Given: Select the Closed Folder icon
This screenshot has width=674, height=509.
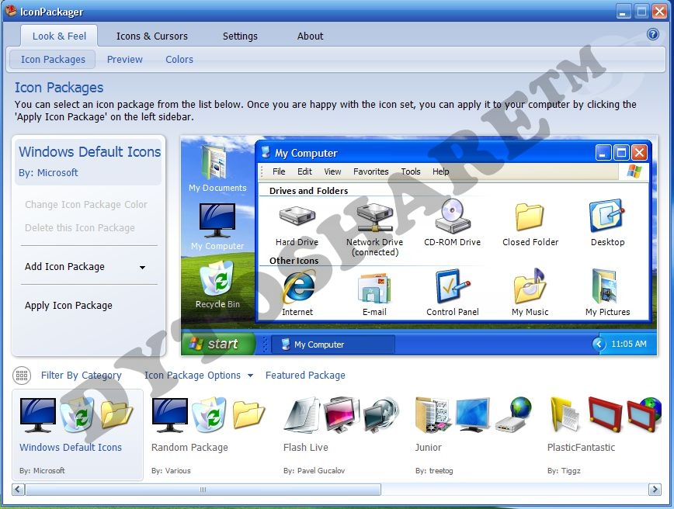Looking at the screenshot, I should 530,216.
